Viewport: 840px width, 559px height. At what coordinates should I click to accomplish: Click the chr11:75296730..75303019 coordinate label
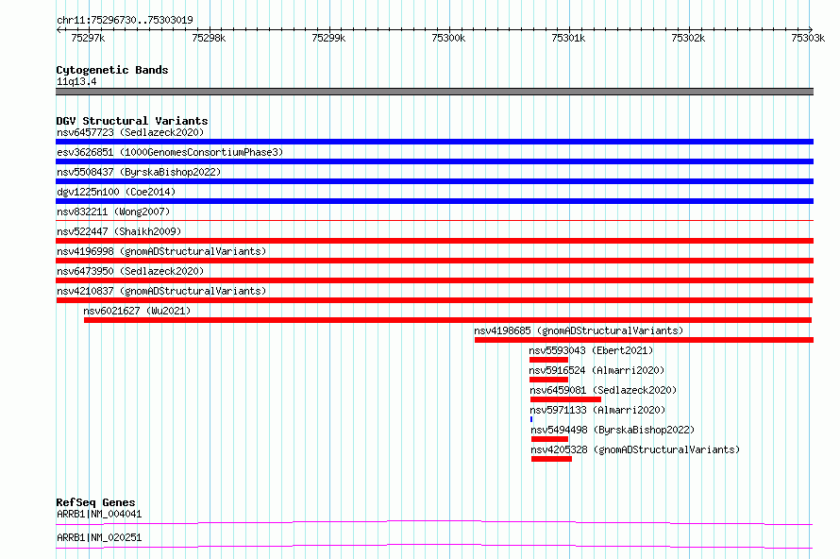[x=125, y=20]
